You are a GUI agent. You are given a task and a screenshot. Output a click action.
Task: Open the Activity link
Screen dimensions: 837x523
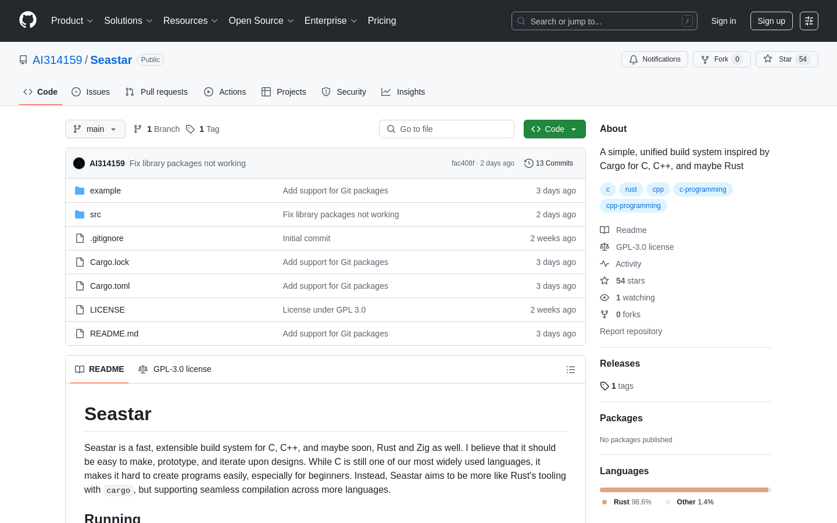621,264
